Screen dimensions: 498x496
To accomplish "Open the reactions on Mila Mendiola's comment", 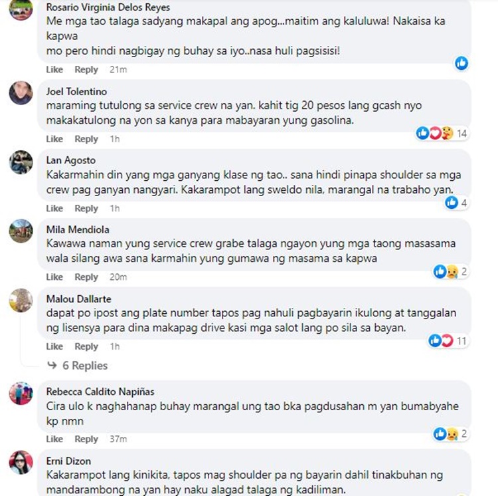I will [451, 271].
